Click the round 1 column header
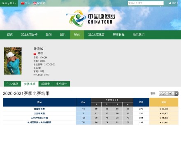The height and width of the screenshot is (158, 181). pos(96,104)
